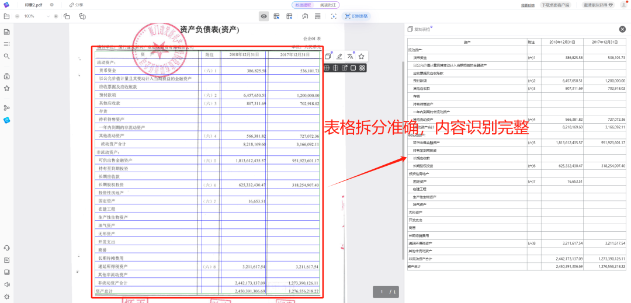Viewport: 631px width, 303px height.
Task: Click delete table line icon in dark toolbar
Action: pos(345,68)
